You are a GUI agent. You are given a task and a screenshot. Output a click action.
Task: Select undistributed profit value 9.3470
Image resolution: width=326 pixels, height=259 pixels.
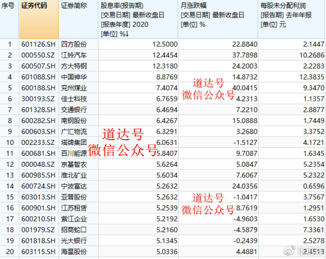pos(314,88)
